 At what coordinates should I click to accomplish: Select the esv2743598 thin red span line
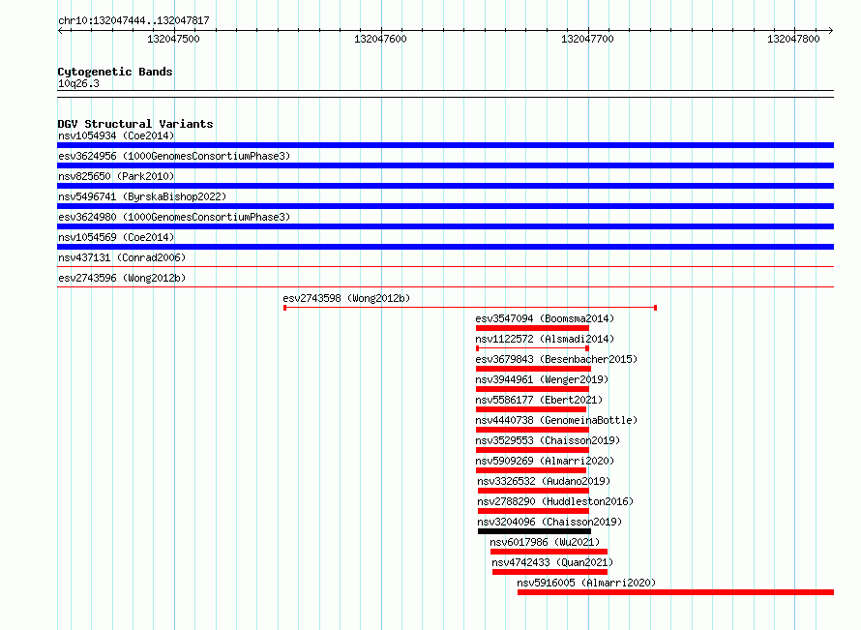tap(470, 308)
